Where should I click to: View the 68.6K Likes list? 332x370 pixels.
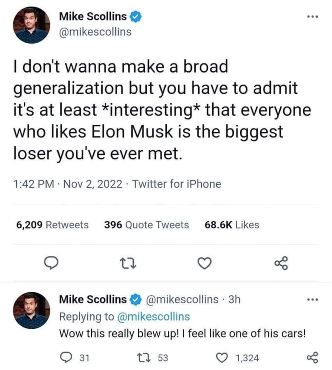232,225
